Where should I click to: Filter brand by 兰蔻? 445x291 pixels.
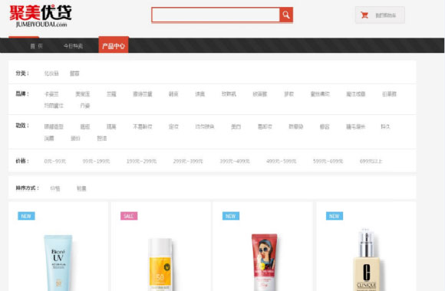point(111,93)
